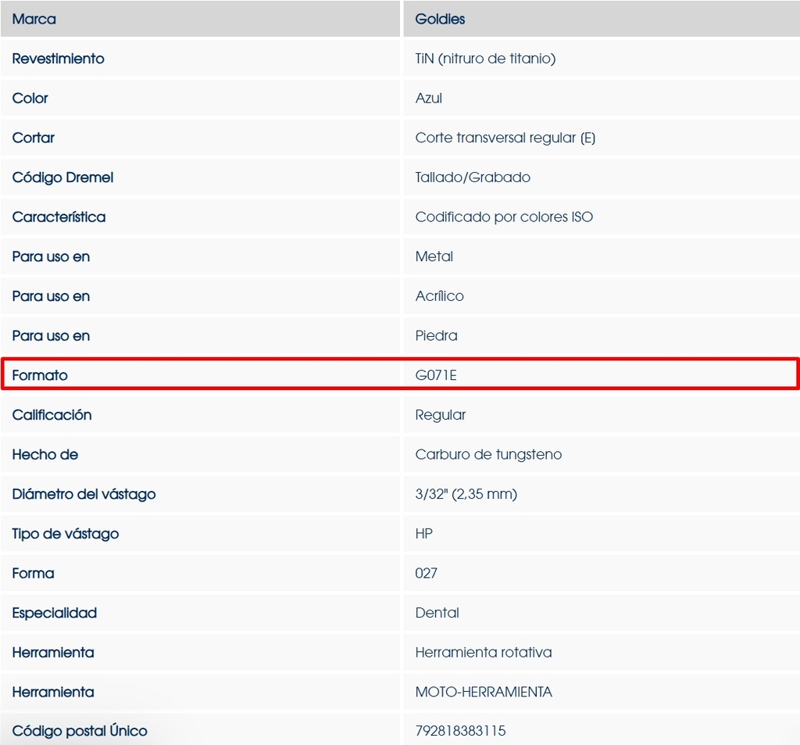Select the 3/32" (2,35 mm) shank diameter

pyautogui.click(x=466, y=494)
